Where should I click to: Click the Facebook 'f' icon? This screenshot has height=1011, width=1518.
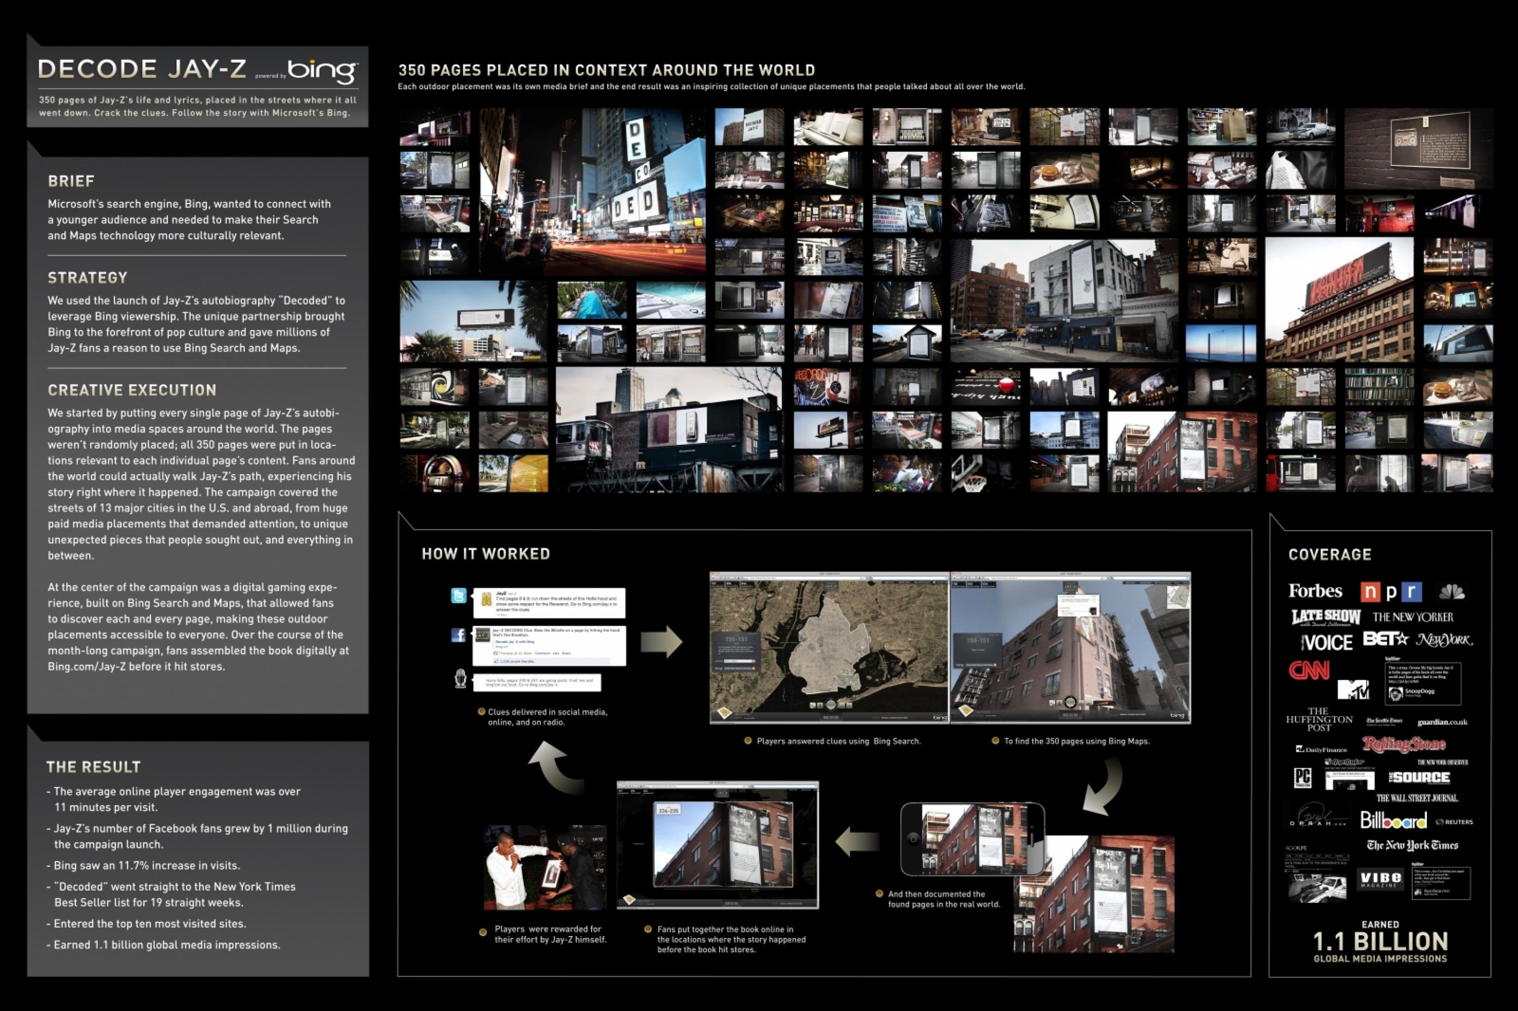459,636
